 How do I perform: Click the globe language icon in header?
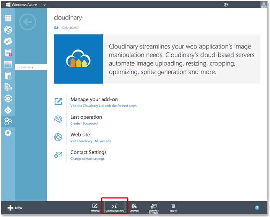226,5
